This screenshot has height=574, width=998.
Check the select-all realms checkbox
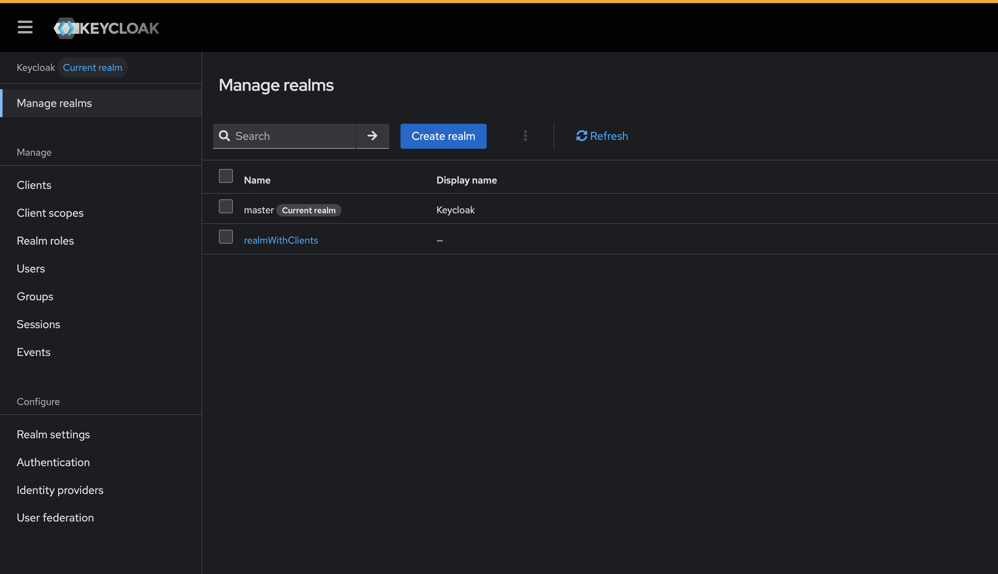pos(226,176)
